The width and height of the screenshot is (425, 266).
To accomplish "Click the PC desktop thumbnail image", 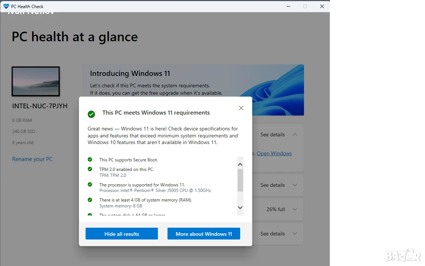I will (36, 81).
